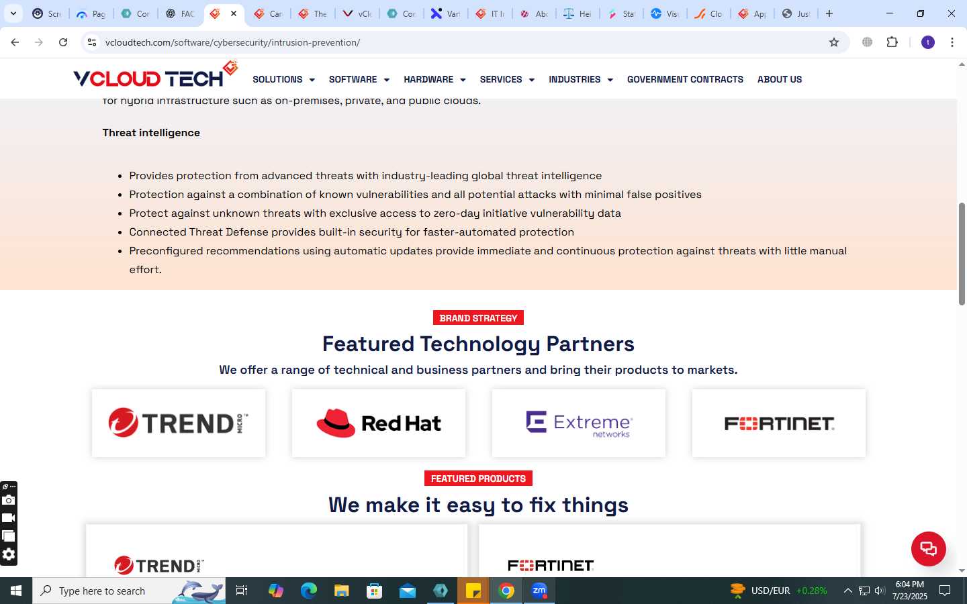This screenshot has height=604, width=967.
Task: Click the Red Hat partner card
Action: (x=379, y=423)
